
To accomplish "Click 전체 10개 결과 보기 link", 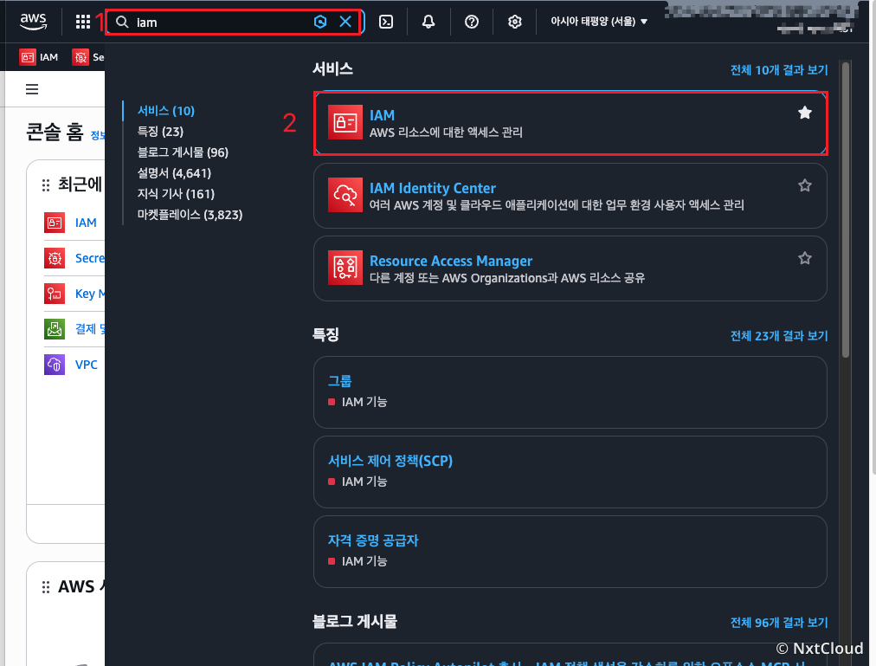I will [x=779, y=70].
